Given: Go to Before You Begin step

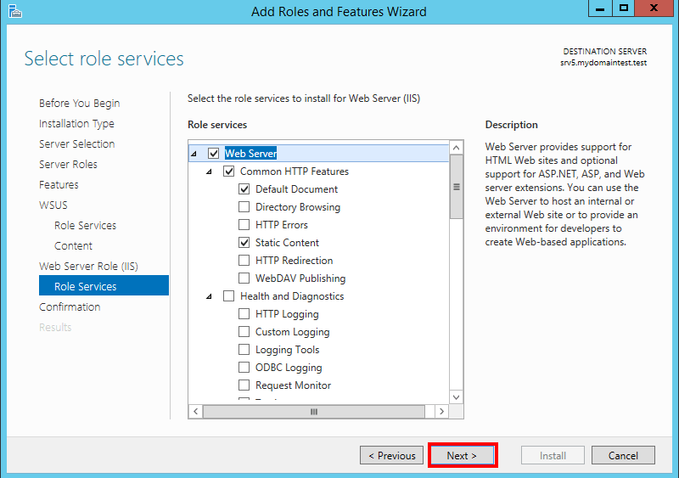Looking at the screenshot, I should click(x=79, y=103).
